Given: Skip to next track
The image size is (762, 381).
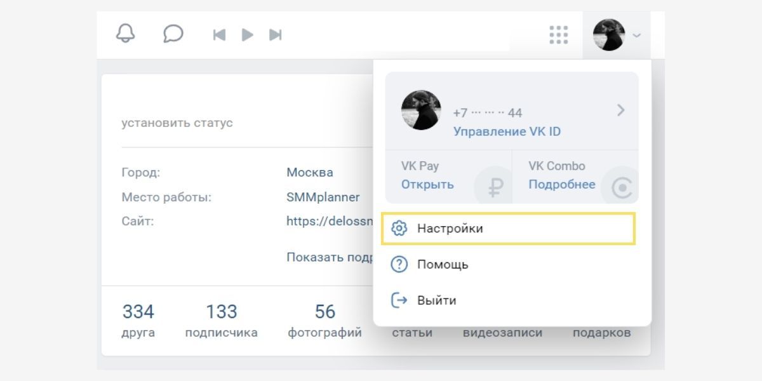Looking at the screenshot, I should (276, 35).
